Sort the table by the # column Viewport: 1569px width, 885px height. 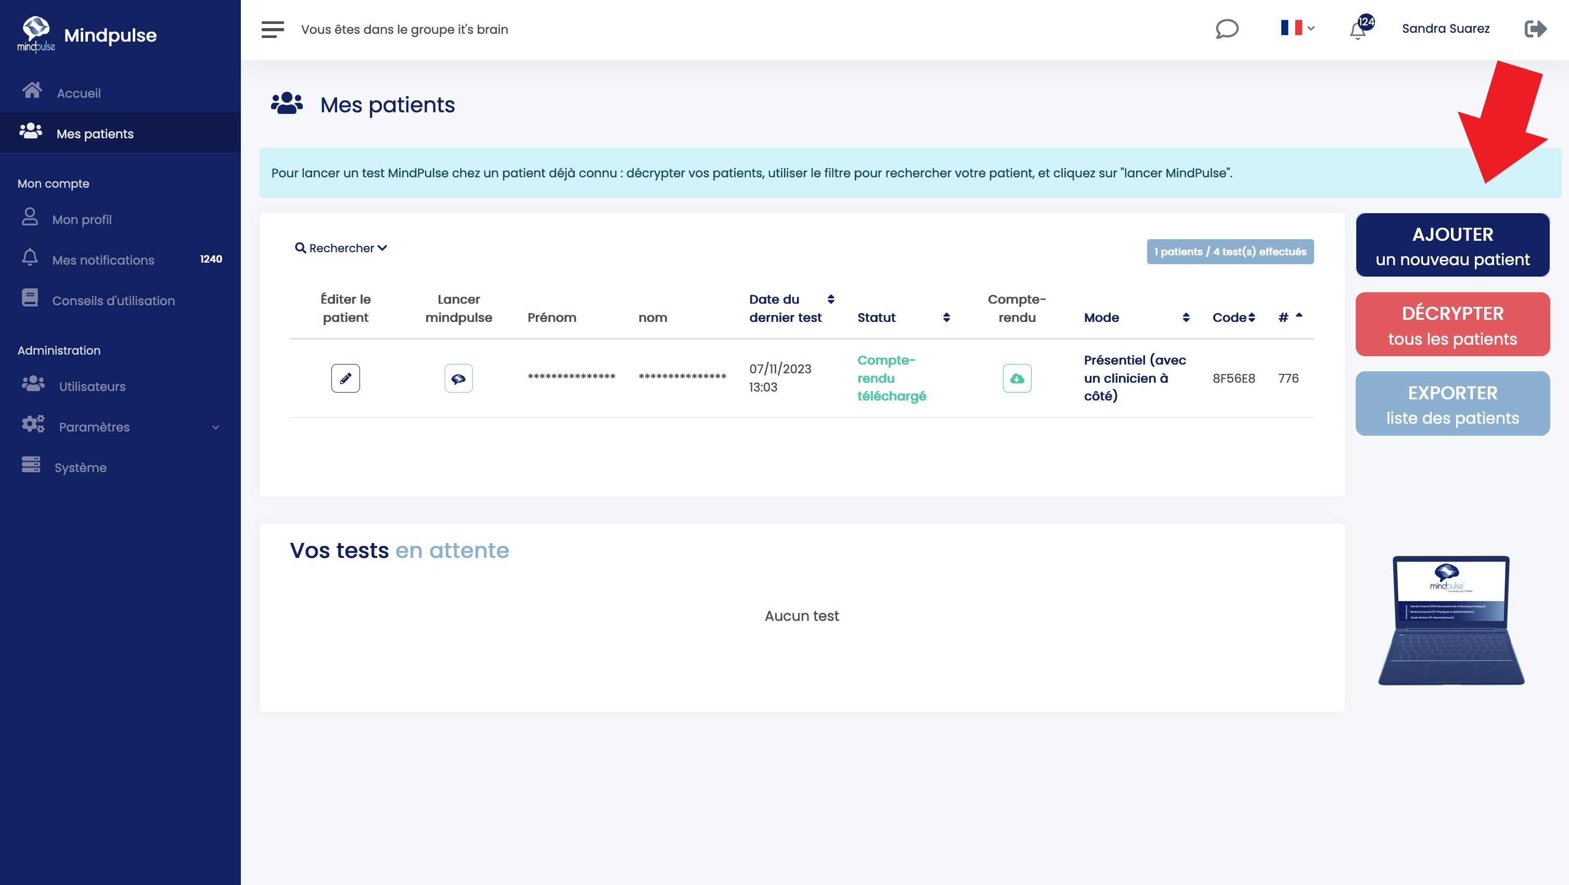[1290, 317]
